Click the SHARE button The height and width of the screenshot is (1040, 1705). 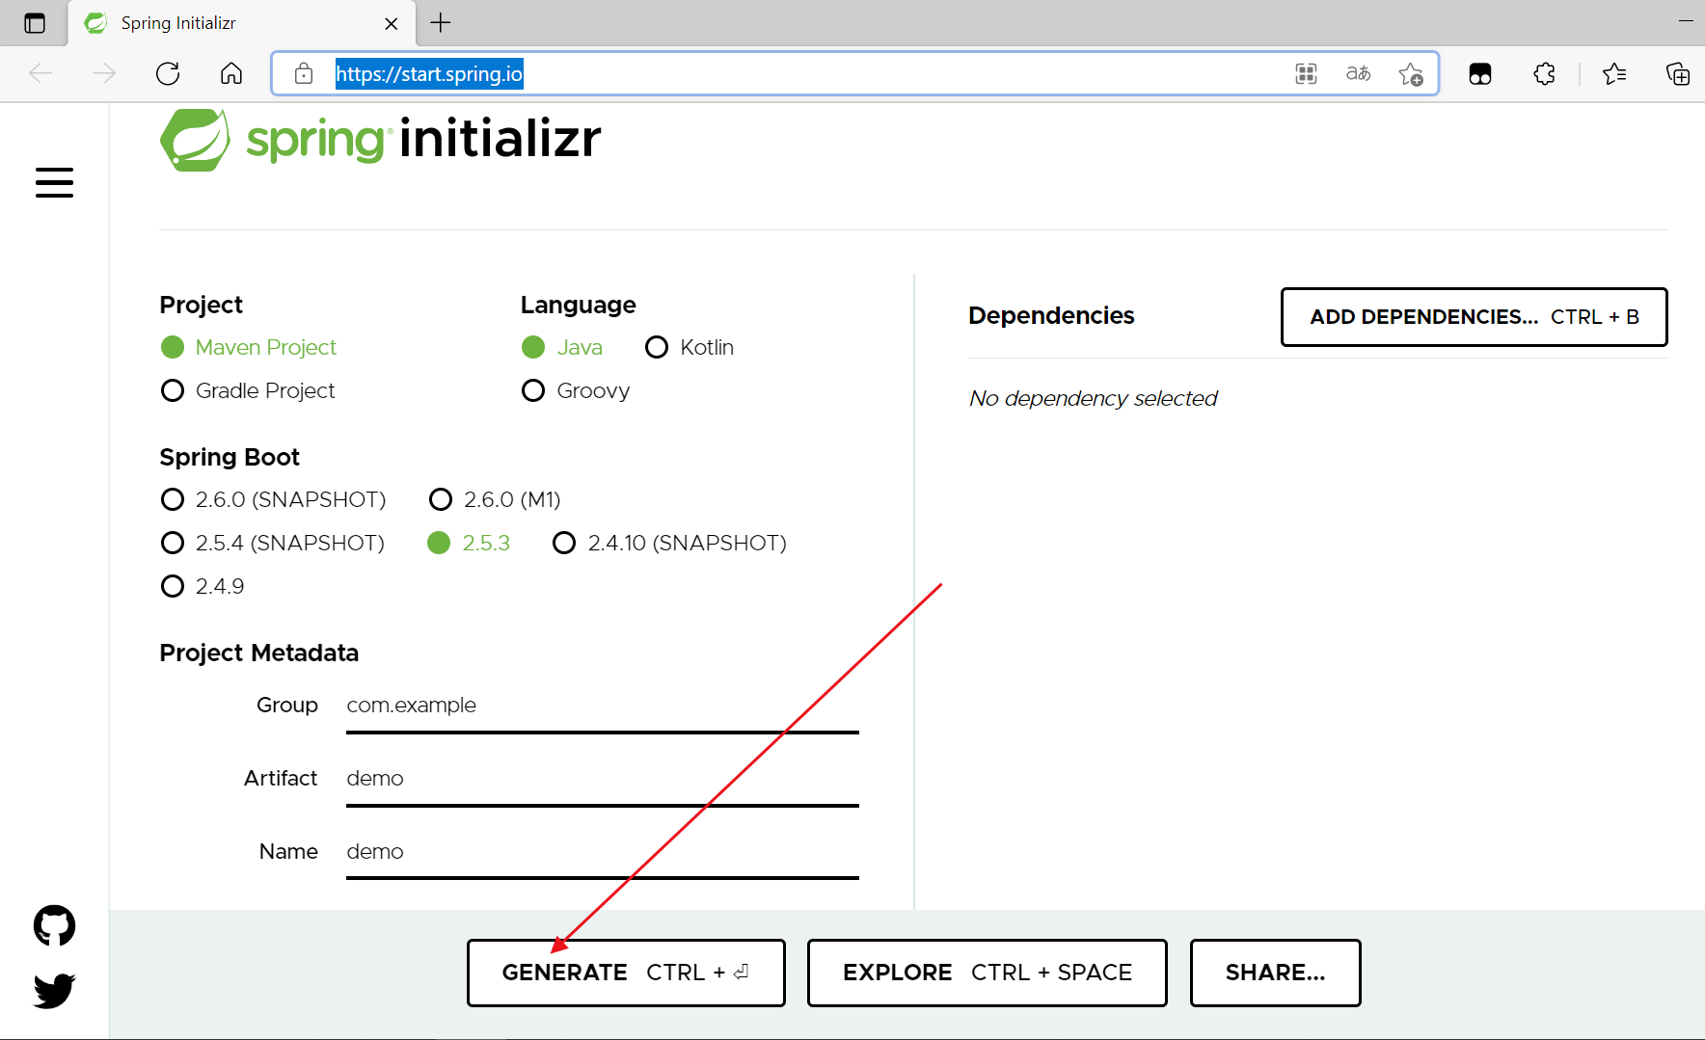pyautogui.click(x=1276, y=973)
